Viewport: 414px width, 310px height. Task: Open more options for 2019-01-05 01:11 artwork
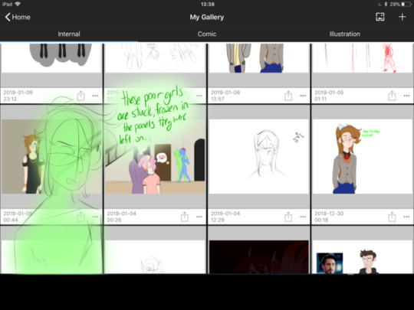(x=406, y=96)
